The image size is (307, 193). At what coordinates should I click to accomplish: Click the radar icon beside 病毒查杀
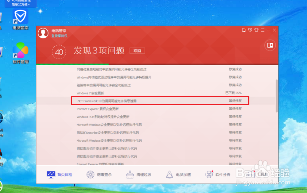91,175
